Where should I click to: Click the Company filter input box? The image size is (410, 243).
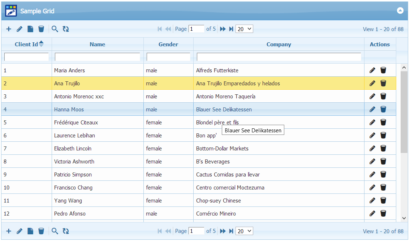[x=279, y=57]
